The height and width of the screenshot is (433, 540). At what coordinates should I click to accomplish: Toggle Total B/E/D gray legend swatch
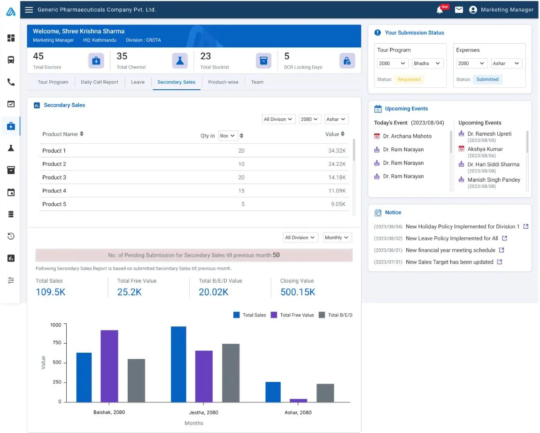(322, 315)
